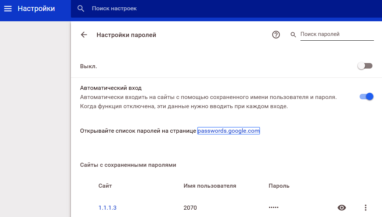
Task: Open the passwords.google.com link
Action: tap(228, 131)
